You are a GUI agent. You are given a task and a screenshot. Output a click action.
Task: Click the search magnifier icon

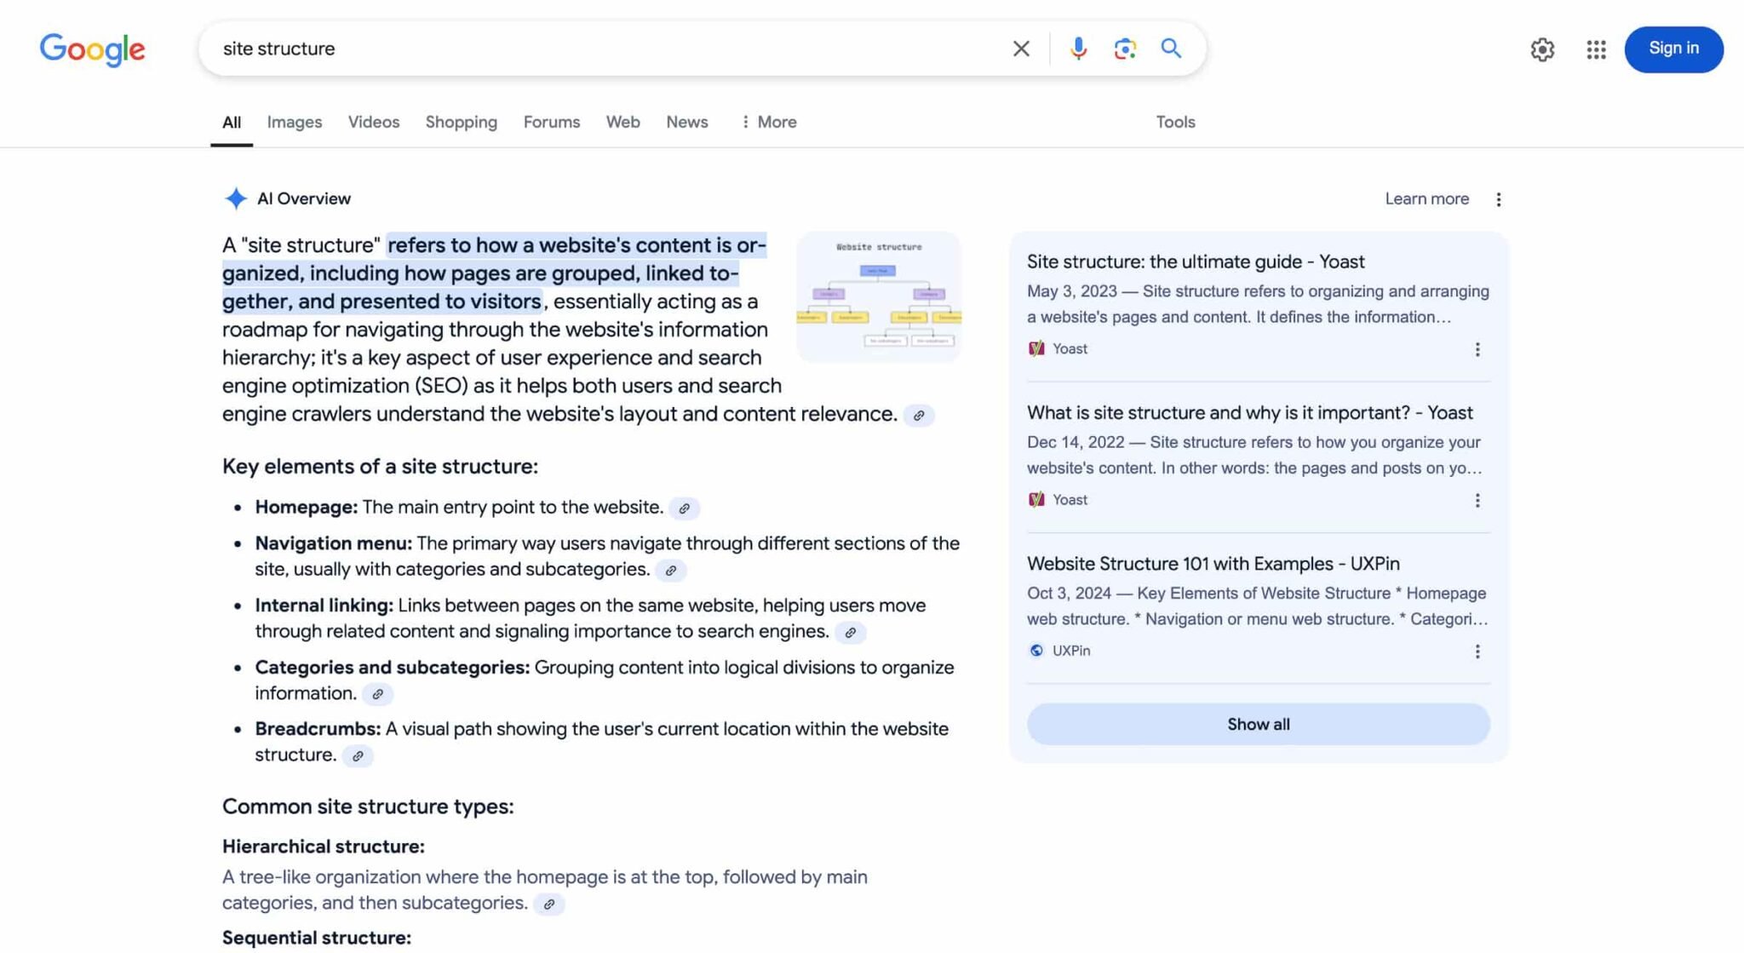point(1171,49)
